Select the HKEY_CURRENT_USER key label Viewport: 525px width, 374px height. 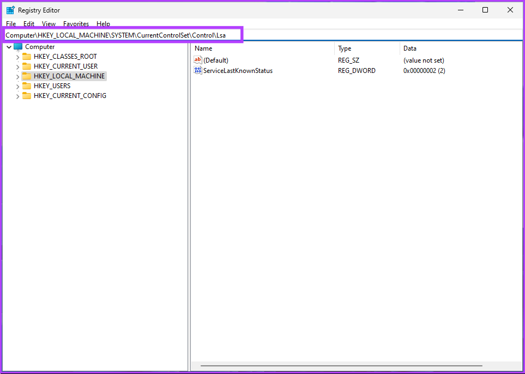[x=65, y=66]
